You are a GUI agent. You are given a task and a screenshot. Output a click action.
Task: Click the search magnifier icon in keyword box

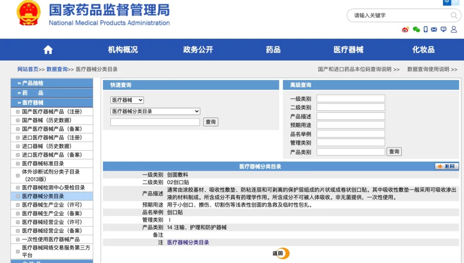(453, 15)
